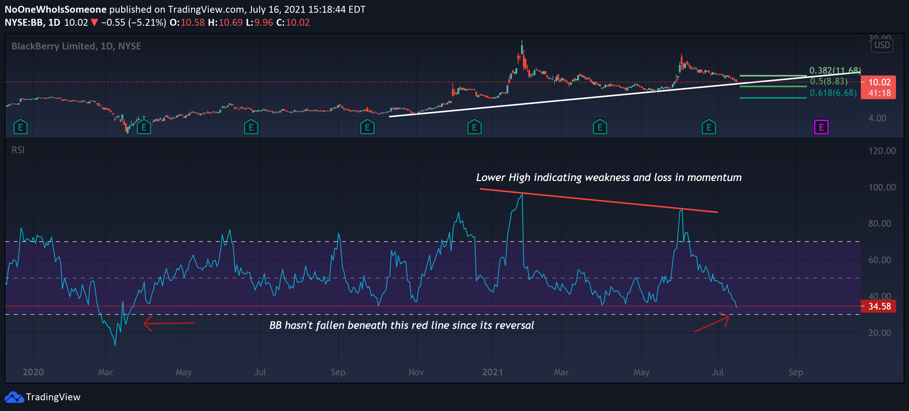Click the RSI indicator label

18,150
